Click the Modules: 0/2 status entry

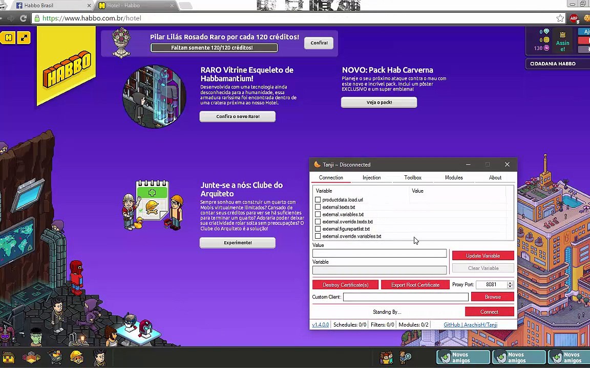(413, 325)
